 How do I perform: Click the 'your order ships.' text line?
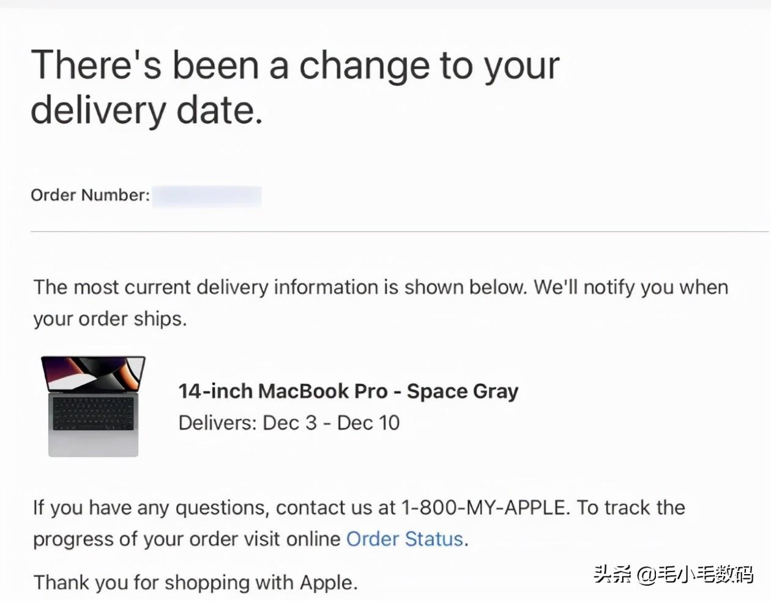[x=110, y=319]
